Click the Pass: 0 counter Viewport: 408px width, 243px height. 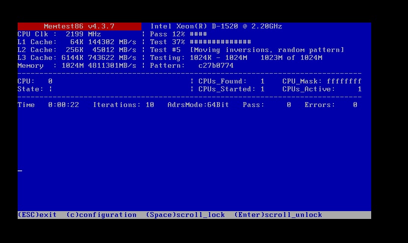[x=267, y=105]
